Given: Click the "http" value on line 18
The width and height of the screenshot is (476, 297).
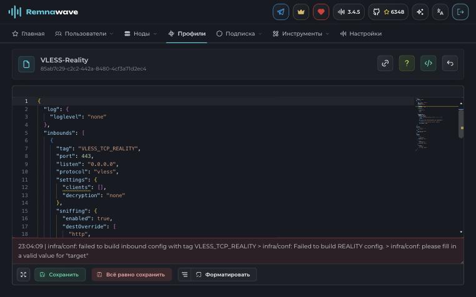Looking at the screenshot, I should pos(78,234).
